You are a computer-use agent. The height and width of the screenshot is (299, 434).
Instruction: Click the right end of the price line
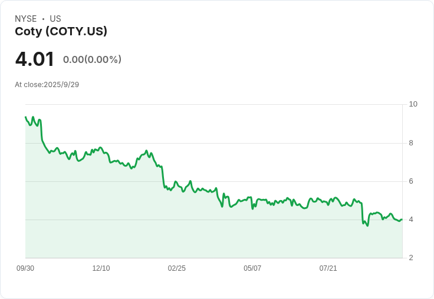click(402, 220)
